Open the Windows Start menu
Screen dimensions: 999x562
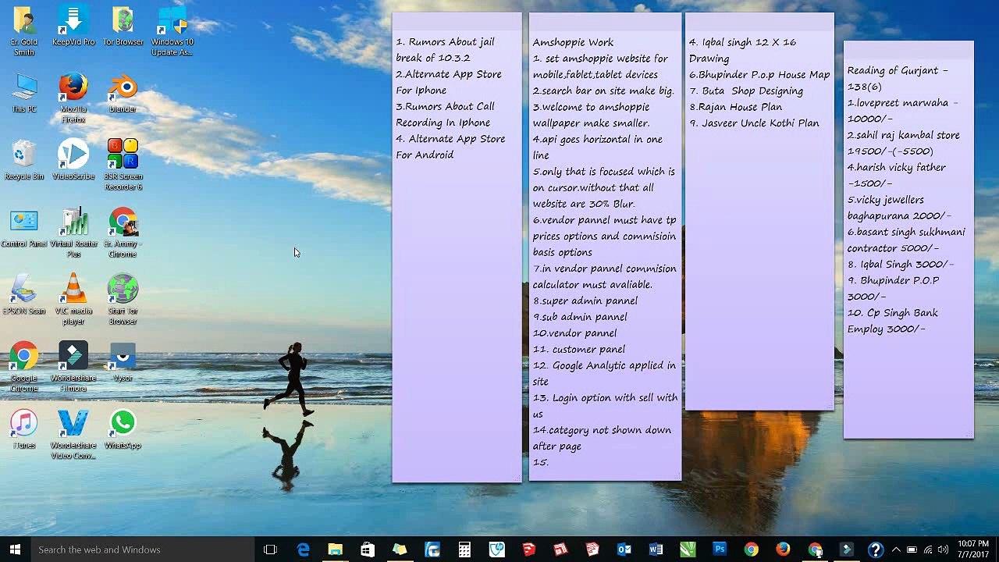[x=15, y=550]
